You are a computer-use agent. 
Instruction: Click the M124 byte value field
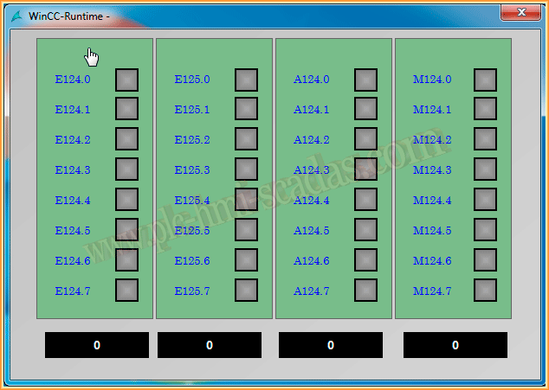pyautogui.click(x=455, y=345)
